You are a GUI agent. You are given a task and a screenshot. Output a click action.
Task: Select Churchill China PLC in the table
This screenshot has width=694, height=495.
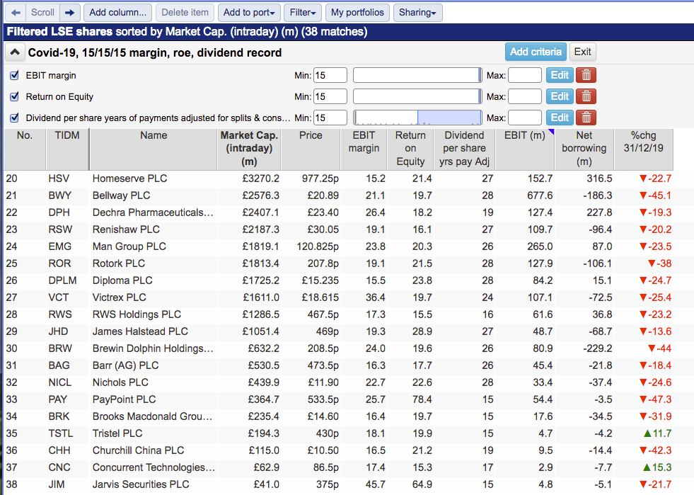tap(138, 450)
